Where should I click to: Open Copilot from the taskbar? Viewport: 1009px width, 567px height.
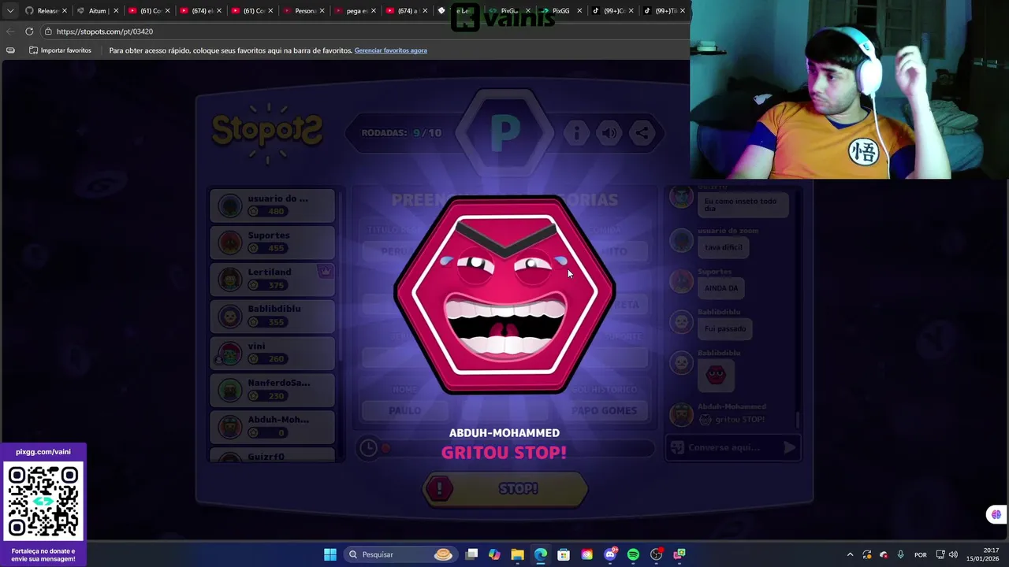tap(494, 554)
